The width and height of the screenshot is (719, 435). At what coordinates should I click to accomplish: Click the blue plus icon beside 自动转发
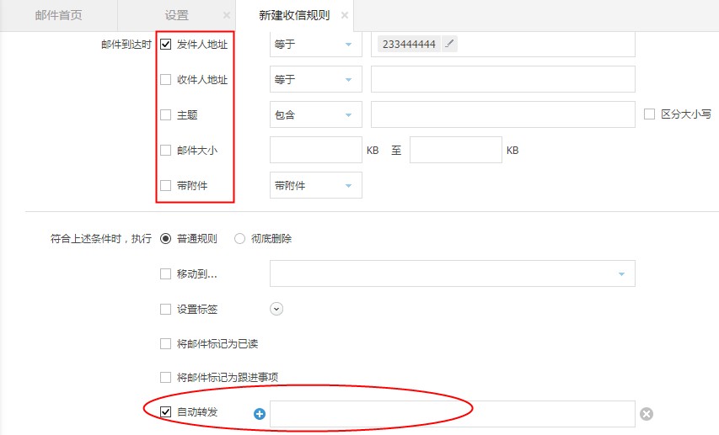tap(260, 413)
